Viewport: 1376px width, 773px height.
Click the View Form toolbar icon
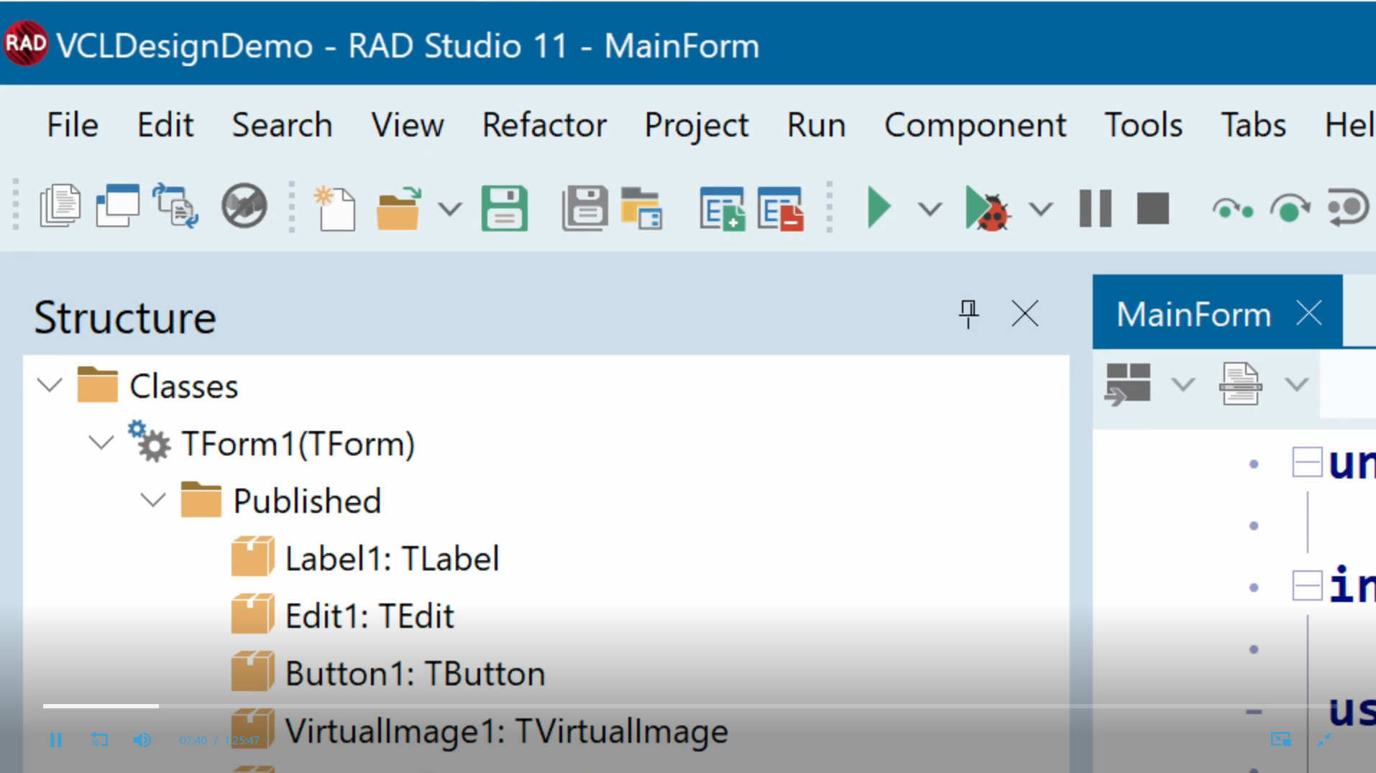118,207
